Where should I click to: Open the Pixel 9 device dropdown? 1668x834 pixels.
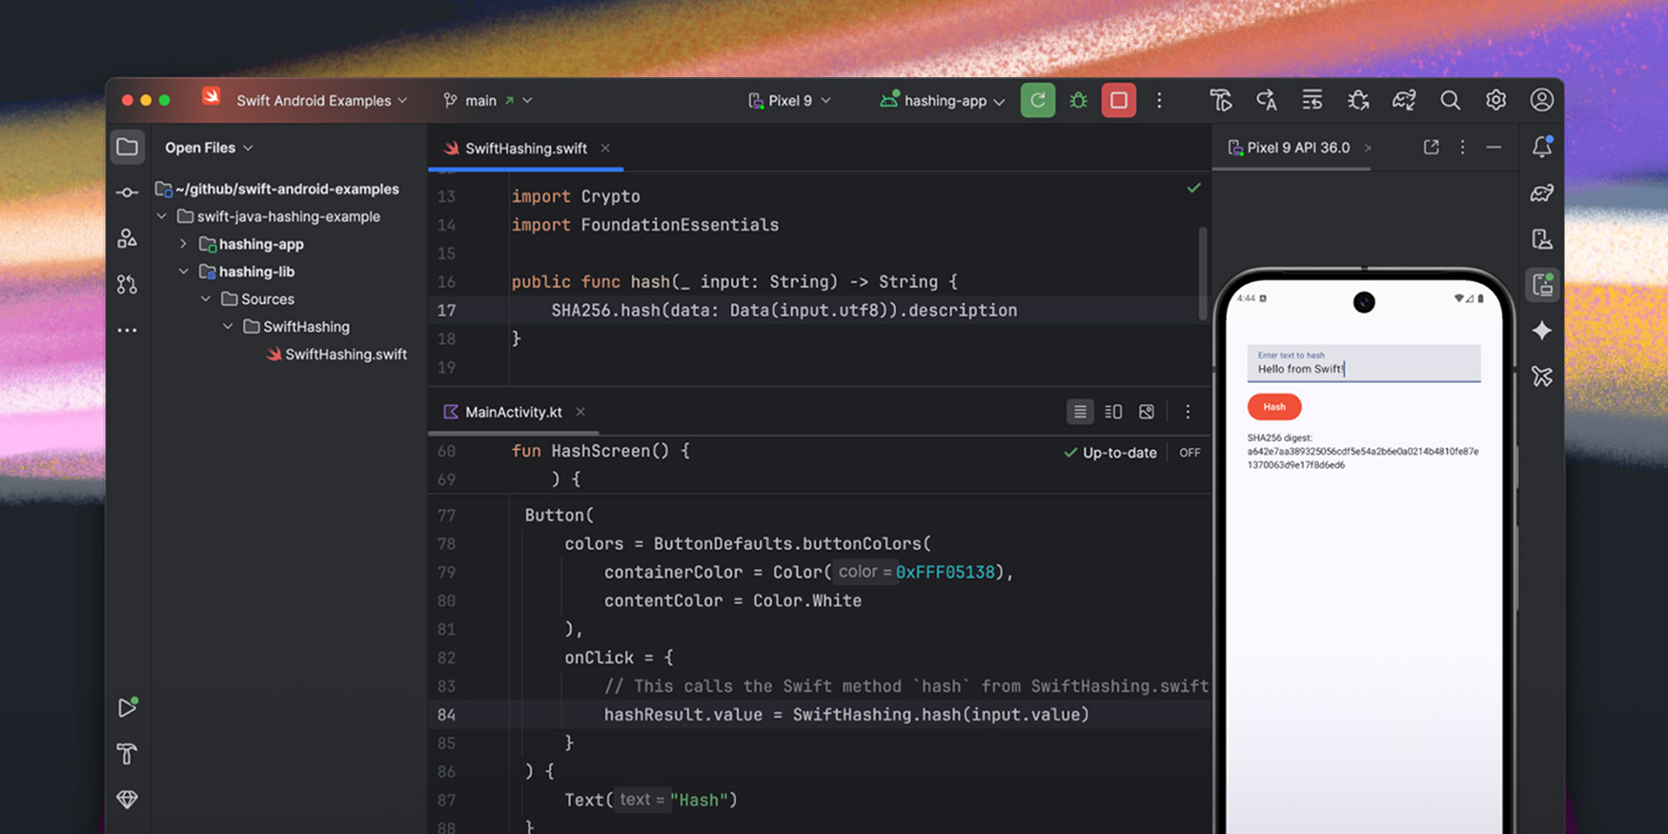click(x=789, y=100)
